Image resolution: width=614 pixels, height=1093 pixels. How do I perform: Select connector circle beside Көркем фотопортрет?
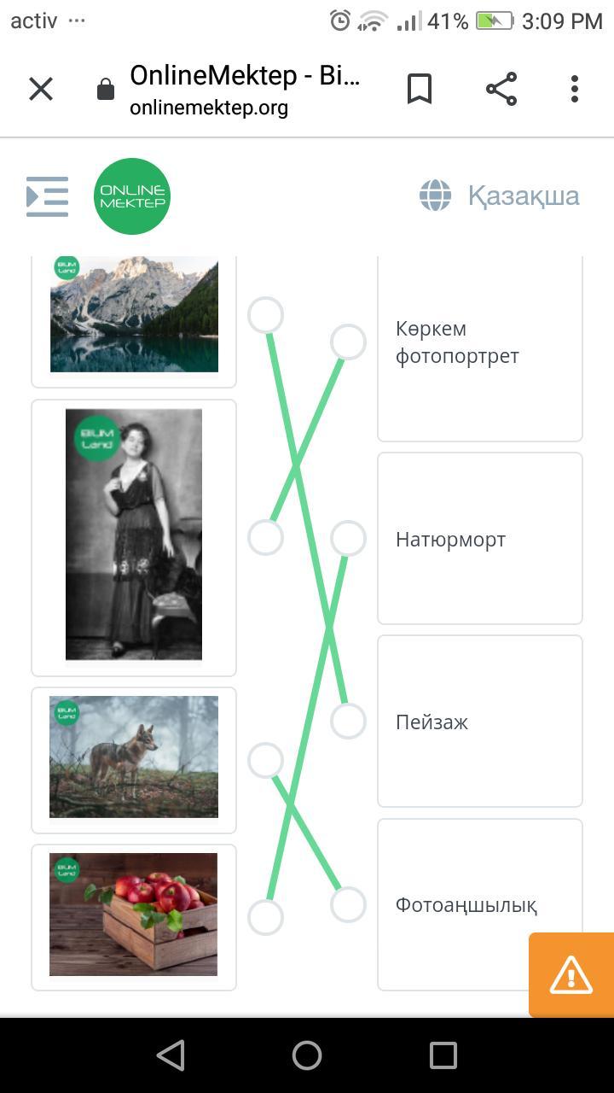[348, 342]
